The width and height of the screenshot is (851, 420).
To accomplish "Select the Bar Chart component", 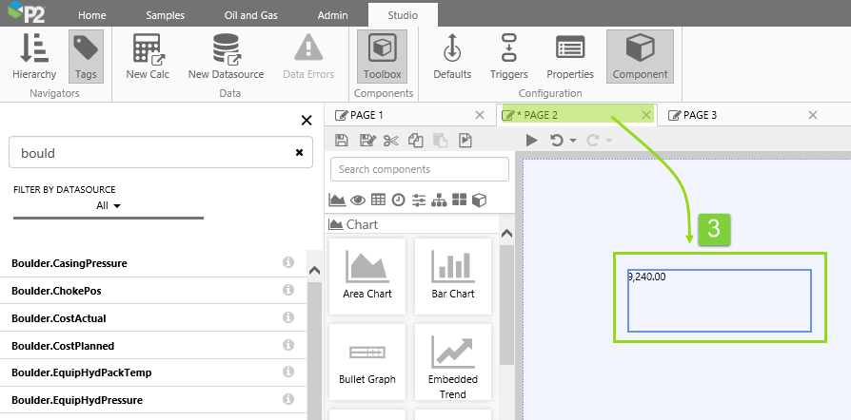I will pyautogui.click(x=453, y=277).
